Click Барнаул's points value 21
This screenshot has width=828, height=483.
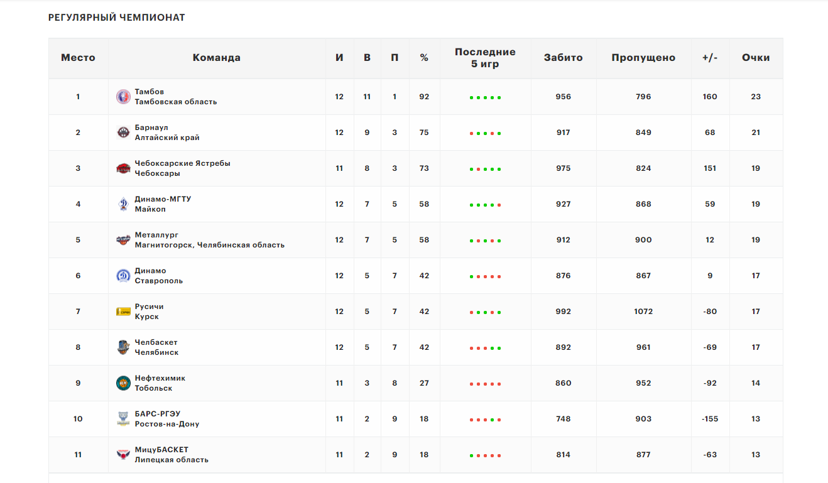click(x=756, y=133)
